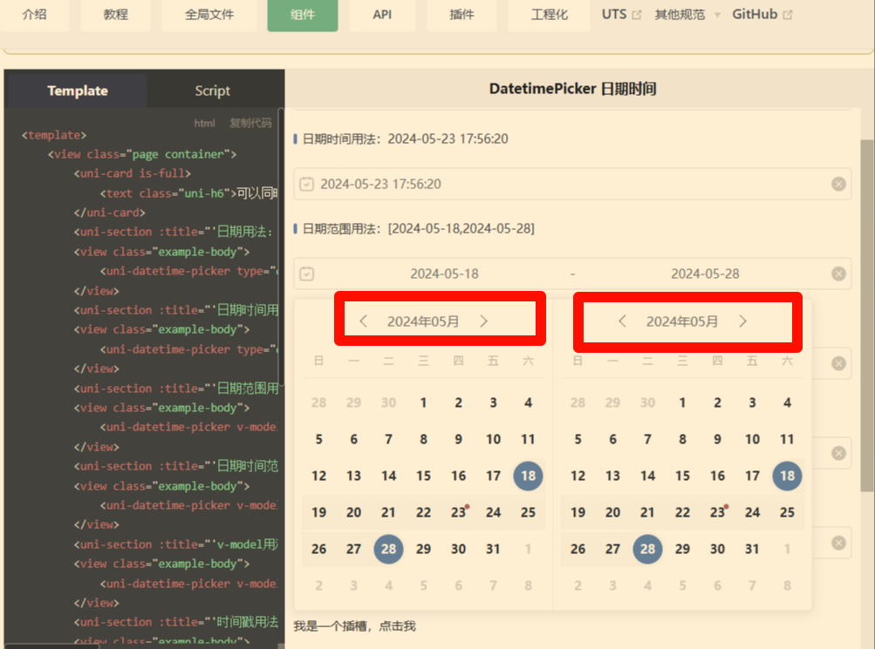Go to previous month in left calendar

point(363,321)
